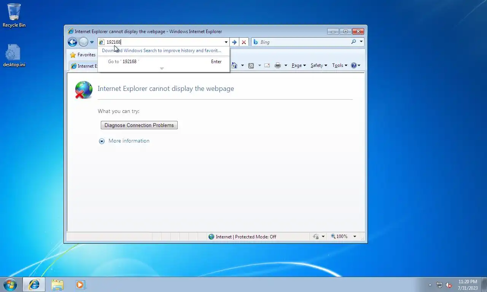This screenshot has height=292, width=487.
Task: Click the Forward navigation button
Action: coord(84,42)
